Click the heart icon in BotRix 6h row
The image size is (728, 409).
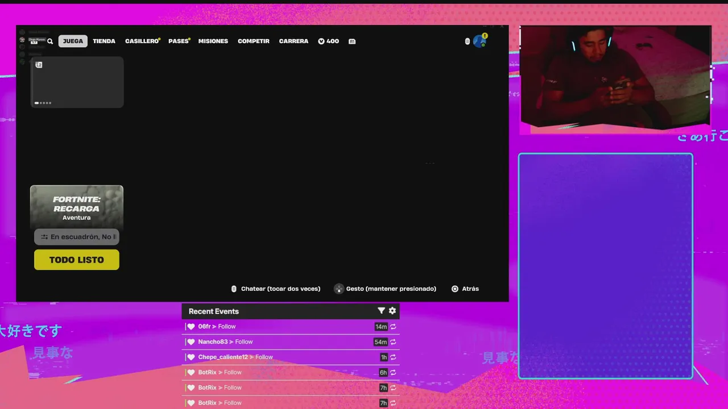[191, 373]
